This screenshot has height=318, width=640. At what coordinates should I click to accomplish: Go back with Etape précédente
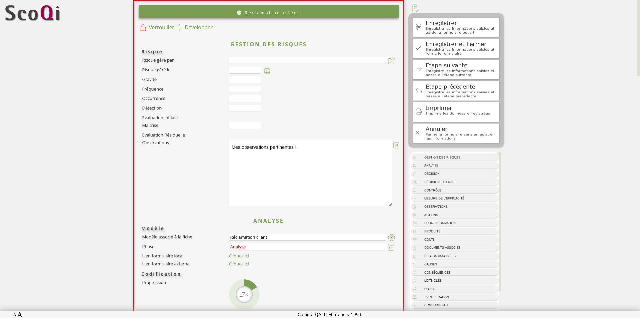[456, 91]
